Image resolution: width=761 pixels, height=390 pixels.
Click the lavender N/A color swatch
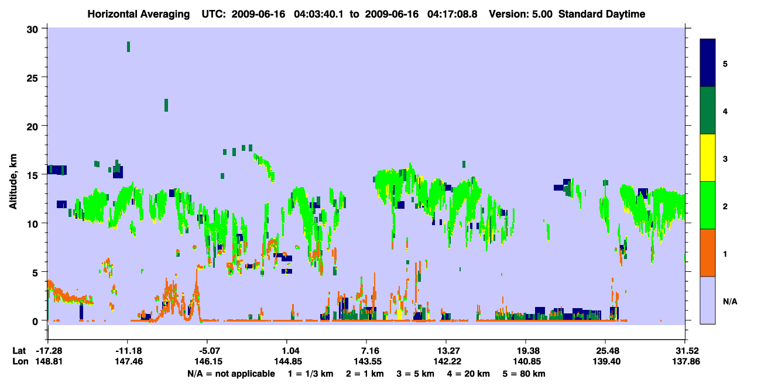(x=708, y=300)
